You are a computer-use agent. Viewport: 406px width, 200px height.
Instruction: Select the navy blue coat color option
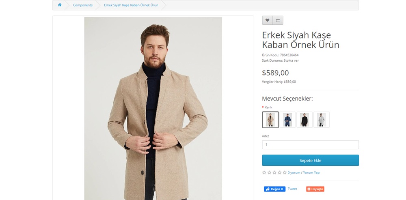(x=287, y=120)
